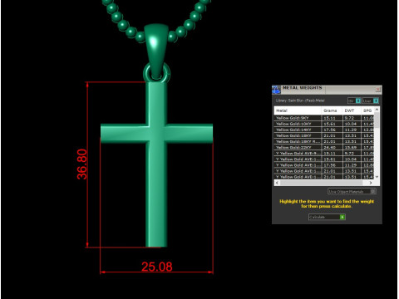This screenshot has height=299, width=399.
Task: Select the Yellow Gold:9KY row
Action: pos(324,118)
